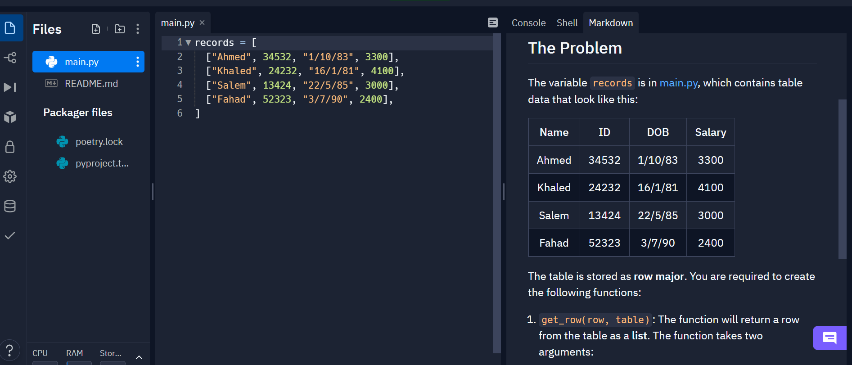Click the Add folder icon
Viewport: 852px width, 365px height.
120,29
